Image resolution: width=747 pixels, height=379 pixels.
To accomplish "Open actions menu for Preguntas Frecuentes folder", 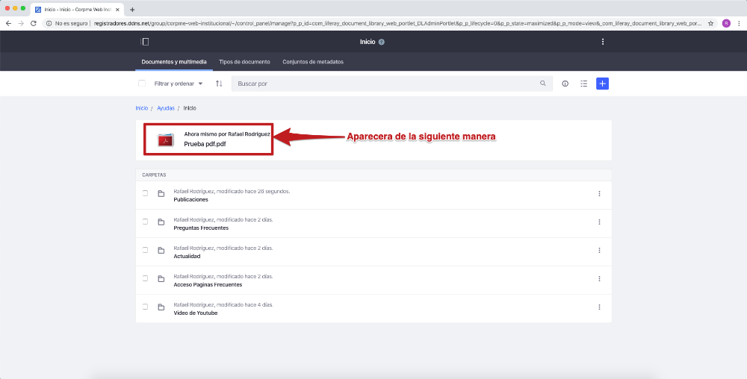I will 599,222.
